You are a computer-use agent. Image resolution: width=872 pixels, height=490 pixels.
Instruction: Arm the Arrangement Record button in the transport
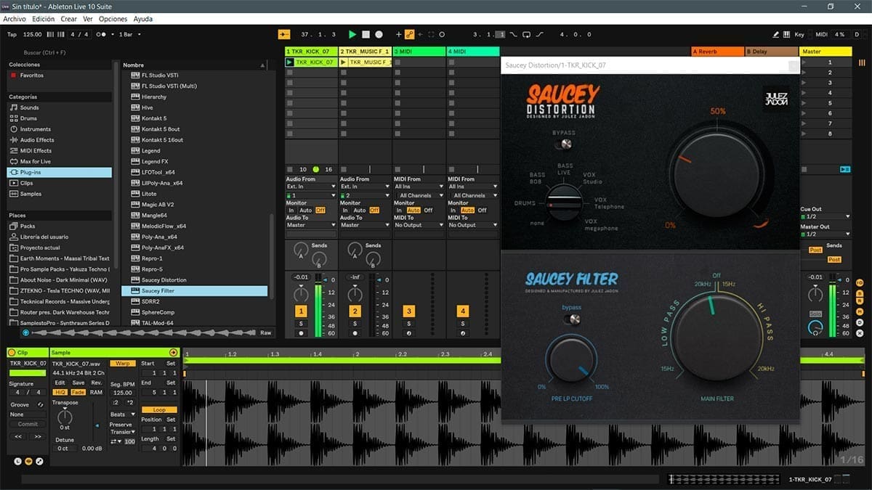379,34
